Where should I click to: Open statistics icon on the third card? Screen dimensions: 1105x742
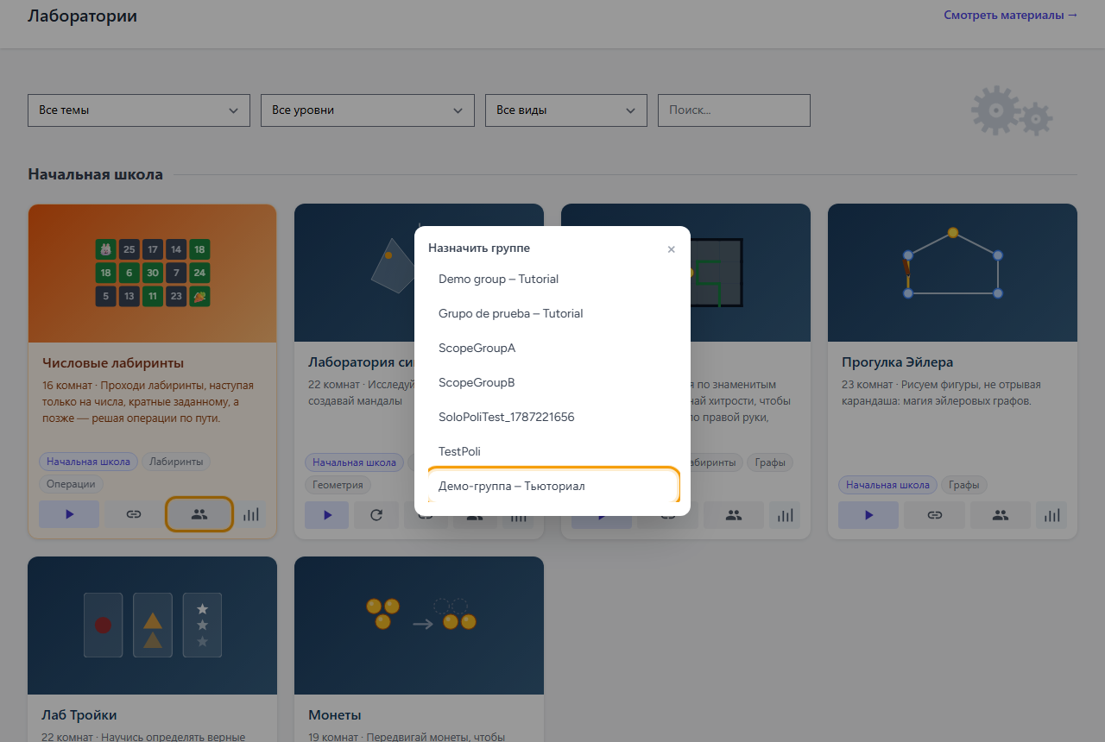coord(785,515)
